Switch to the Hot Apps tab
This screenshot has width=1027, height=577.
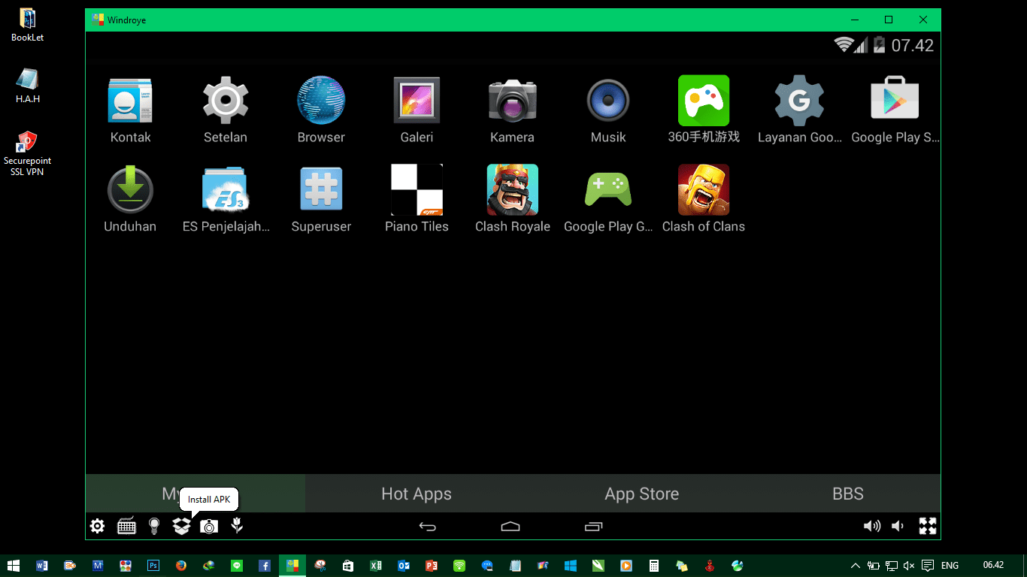pos(417,494)
